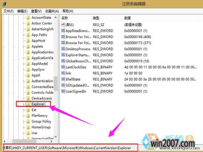
Task: Select the Action Center folder icon
Action: (x=28, y=23)
